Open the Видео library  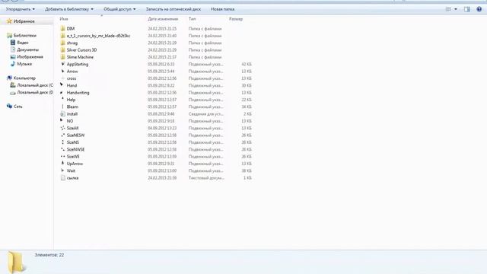[x=23, y=43]
